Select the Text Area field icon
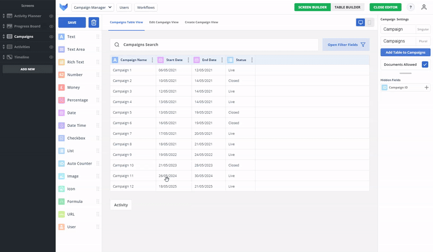Viewport: 433px width, 252px height. [x=62, y=49]
